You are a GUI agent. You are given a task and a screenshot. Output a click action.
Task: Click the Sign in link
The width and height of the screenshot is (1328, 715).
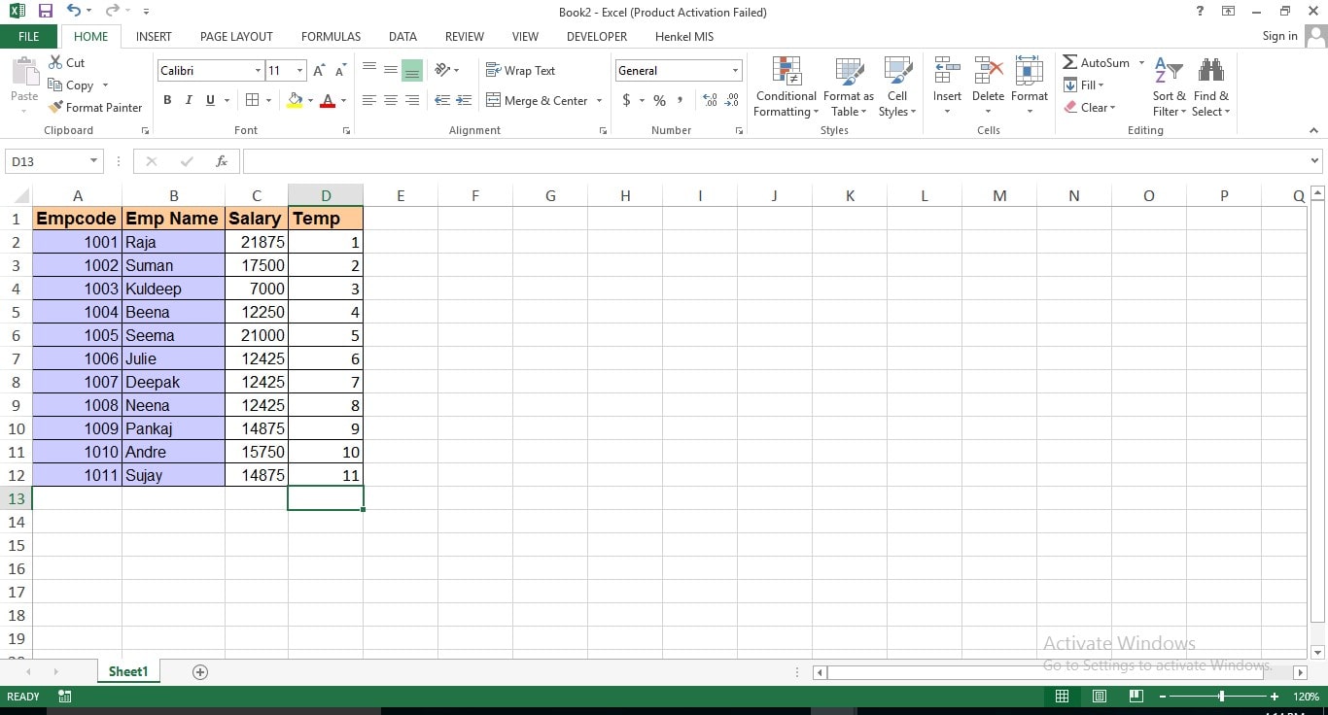pyautogui.click(x=1279, y=36)
